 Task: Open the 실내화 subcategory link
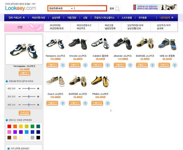pyautogui.click(x=160, y=28)
